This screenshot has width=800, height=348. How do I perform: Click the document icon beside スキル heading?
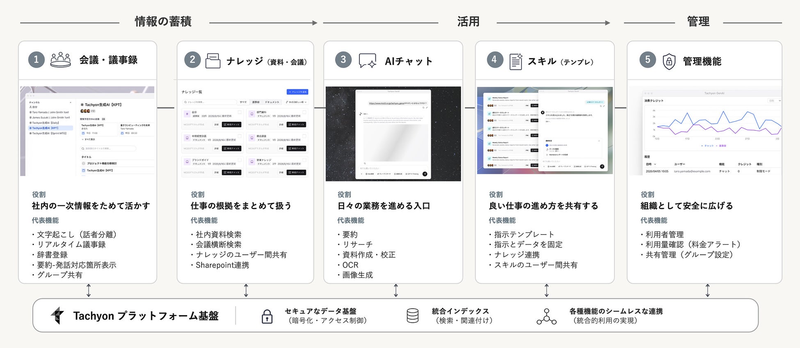(516, 61)
